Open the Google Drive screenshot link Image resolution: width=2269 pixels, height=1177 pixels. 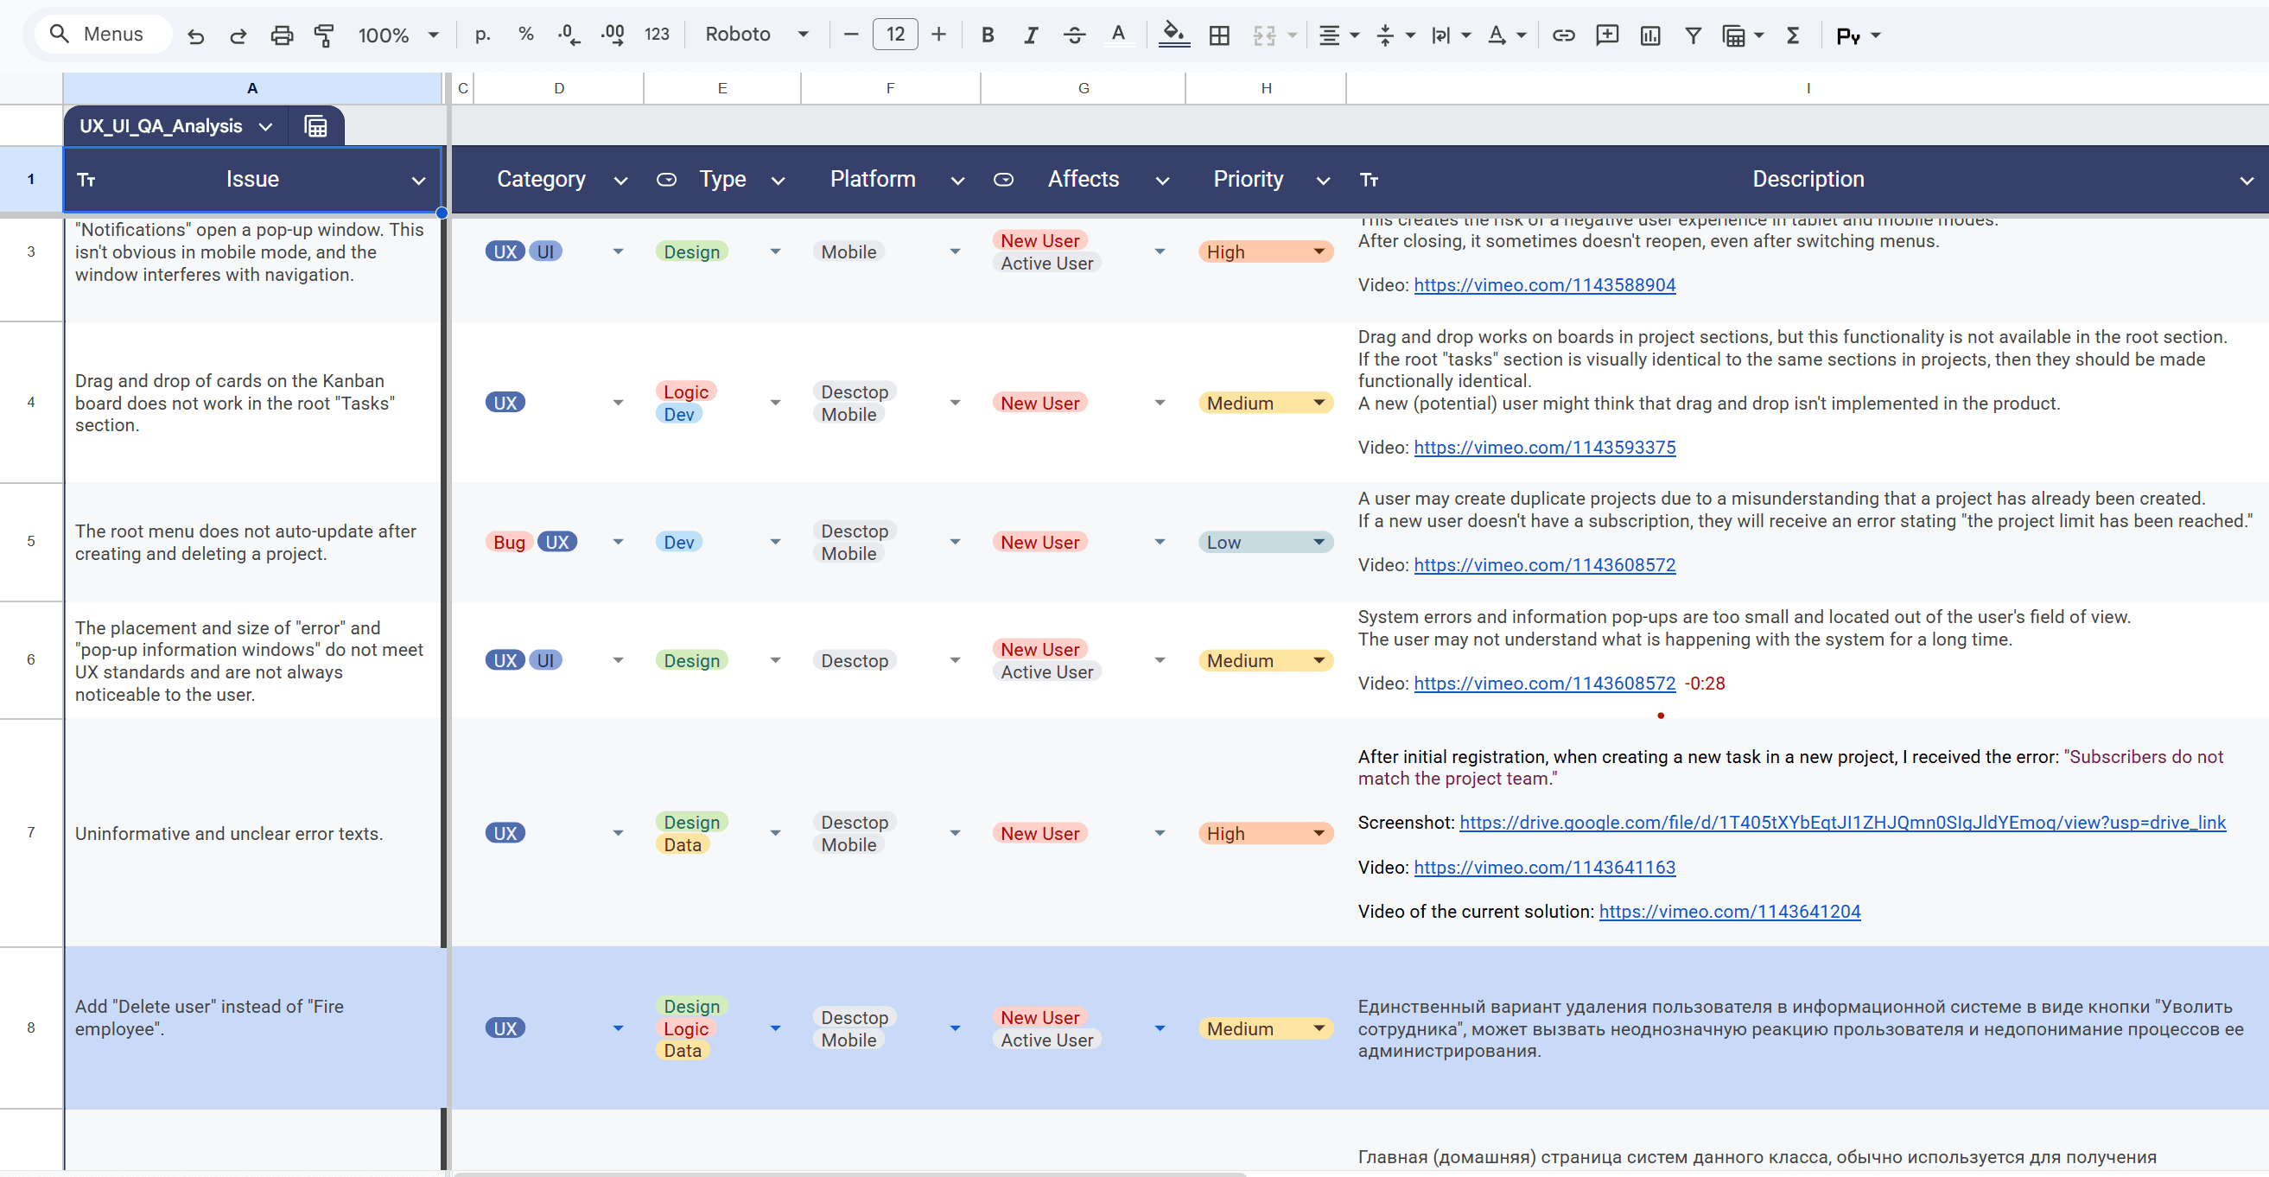click(x=1842, y=822)
